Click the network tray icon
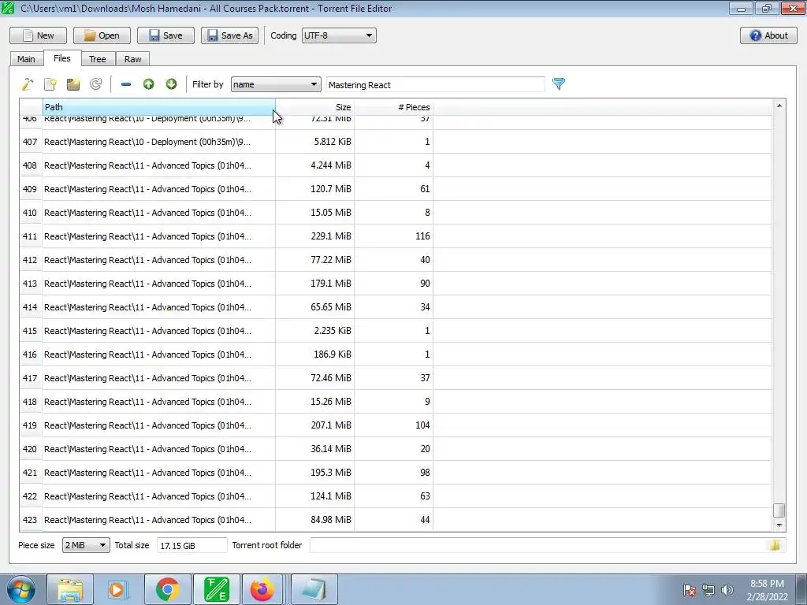The width and height of the screenshot is (807, 605). 708,590
